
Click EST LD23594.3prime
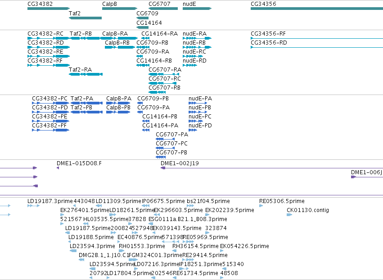tap(92, 246)
